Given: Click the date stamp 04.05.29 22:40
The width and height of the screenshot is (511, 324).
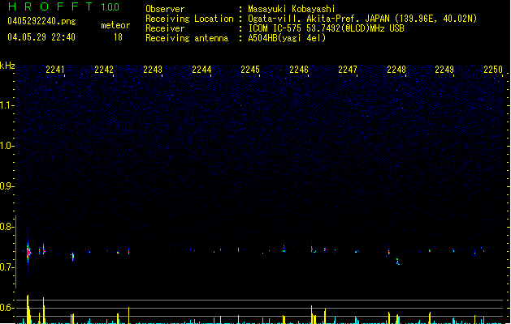Looking at the screenshot, I should point(41,37).
